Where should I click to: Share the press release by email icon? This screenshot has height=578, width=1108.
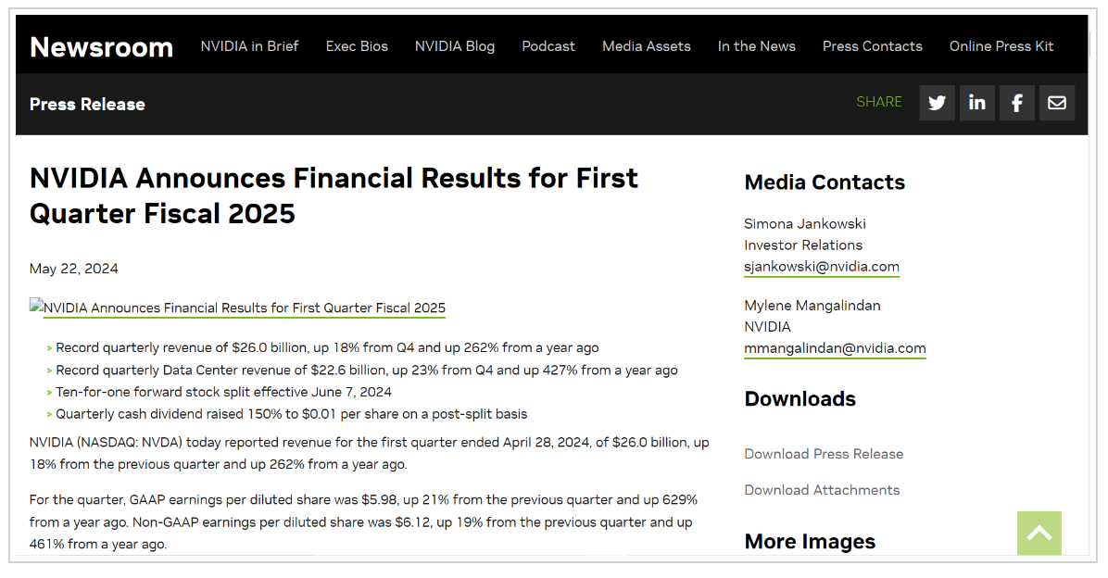(x=1056, y=103)
